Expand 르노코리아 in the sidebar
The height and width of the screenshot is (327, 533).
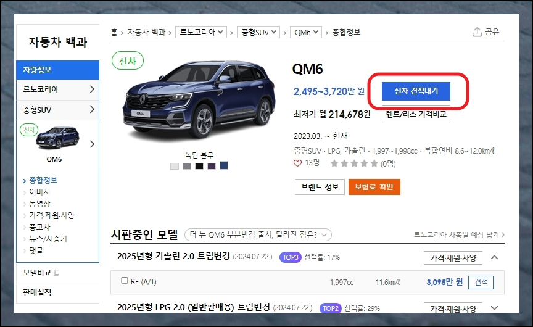pyautogui.click(x=57, y=89)
